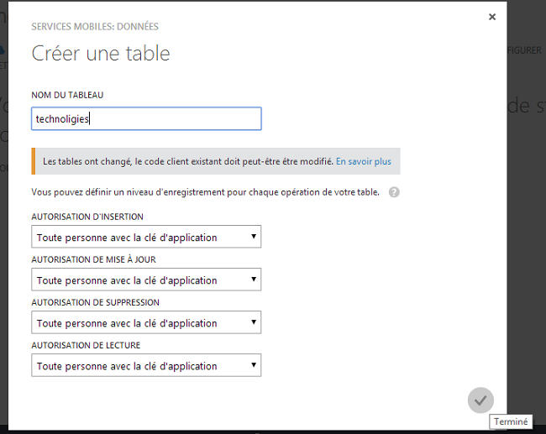Open the En savoir plus link
The width and height of the screenshot is (546, 434).
[364, 161]
